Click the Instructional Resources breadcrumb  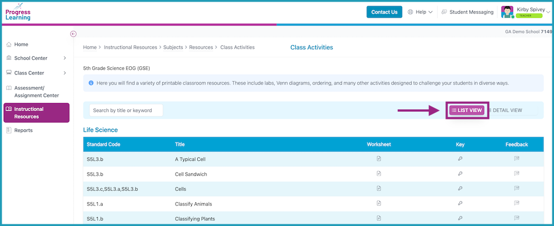[x=130, y=48]
